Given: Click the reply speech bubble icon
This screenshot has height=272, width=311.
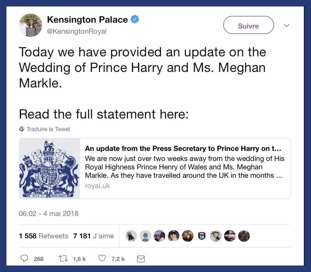Looking at the screenshot, I should click(x=25, y=259).
